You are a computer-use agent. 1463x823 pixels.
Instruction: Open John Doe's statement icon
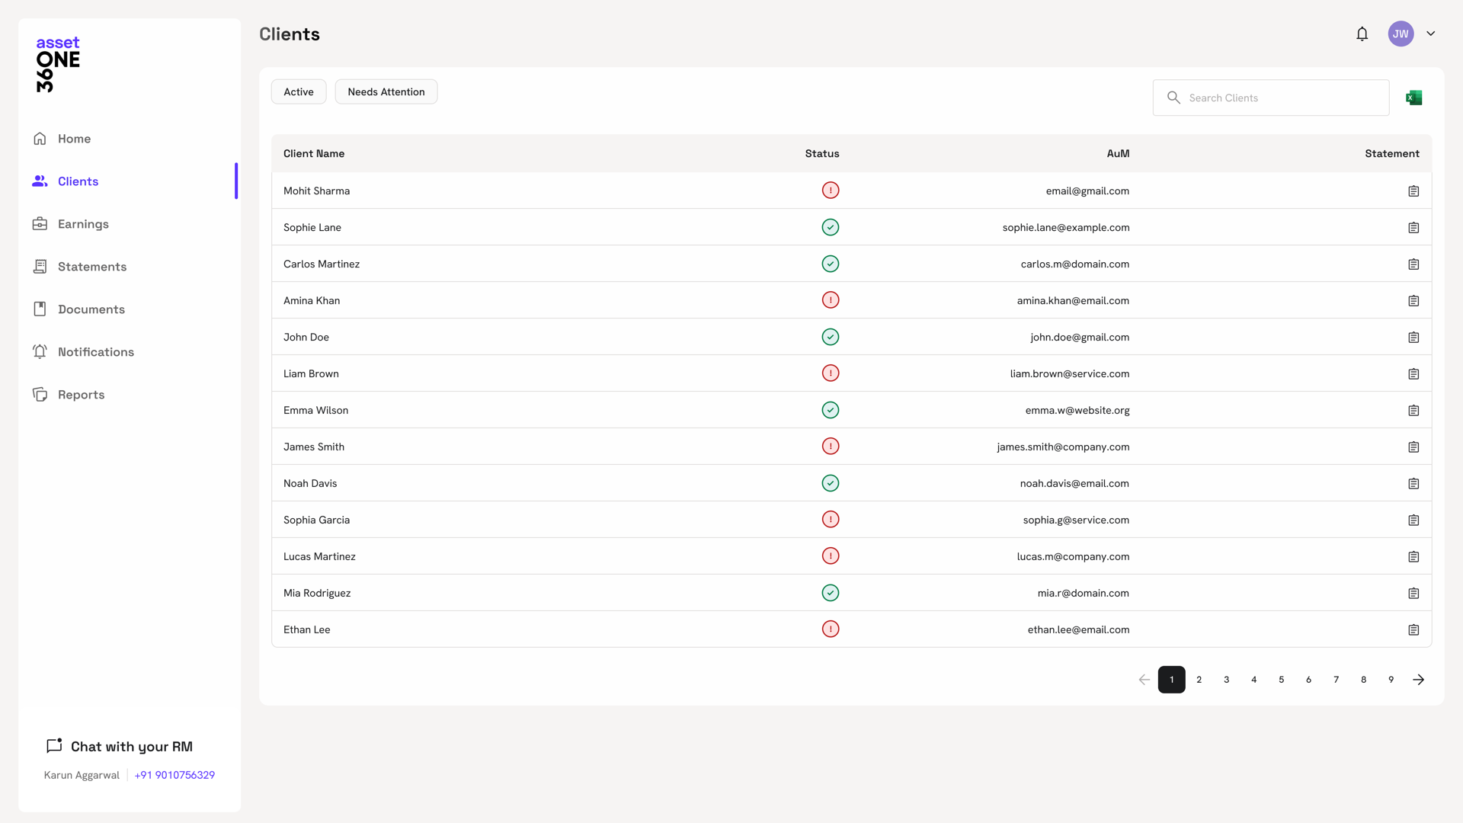click(x=1413, y=337)
